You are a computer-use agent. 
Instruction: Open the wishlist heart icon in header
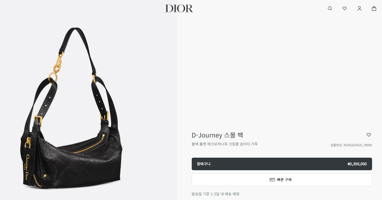pos(345,8)
